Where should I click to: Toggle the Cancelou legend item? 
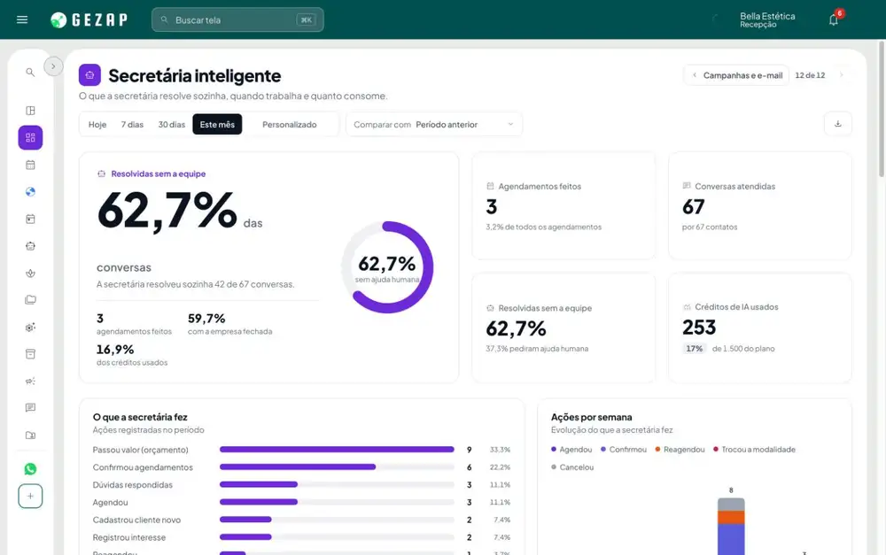pos(572,466)
